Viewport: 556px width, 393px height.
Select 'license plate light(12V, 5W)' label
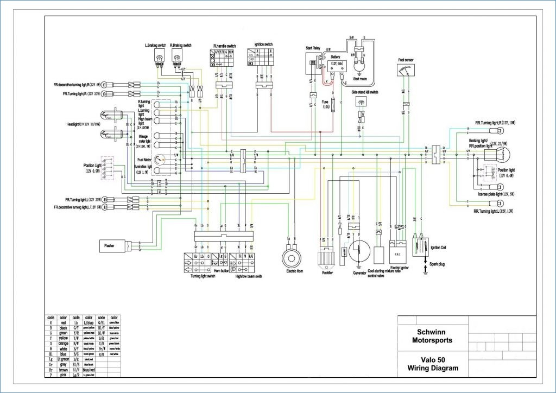coord(496,194)
